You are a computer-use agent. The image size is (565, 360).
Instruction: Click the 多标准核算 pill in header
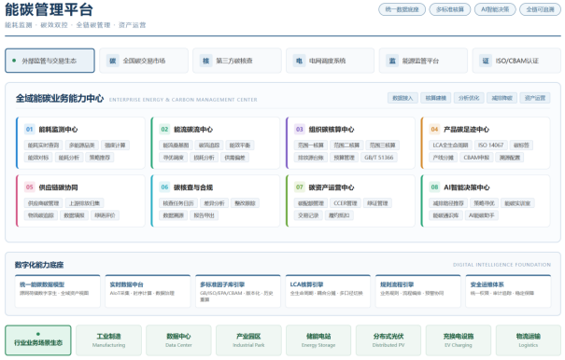[450, 9]
